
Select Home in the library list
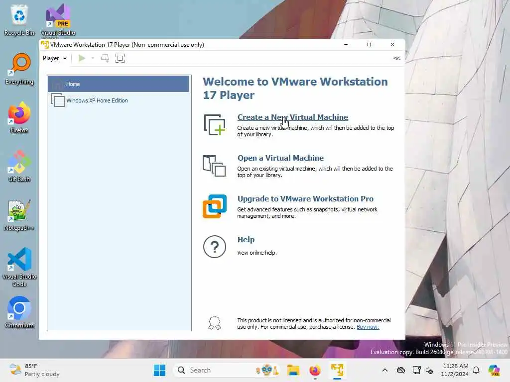click(x=118, y=84)
